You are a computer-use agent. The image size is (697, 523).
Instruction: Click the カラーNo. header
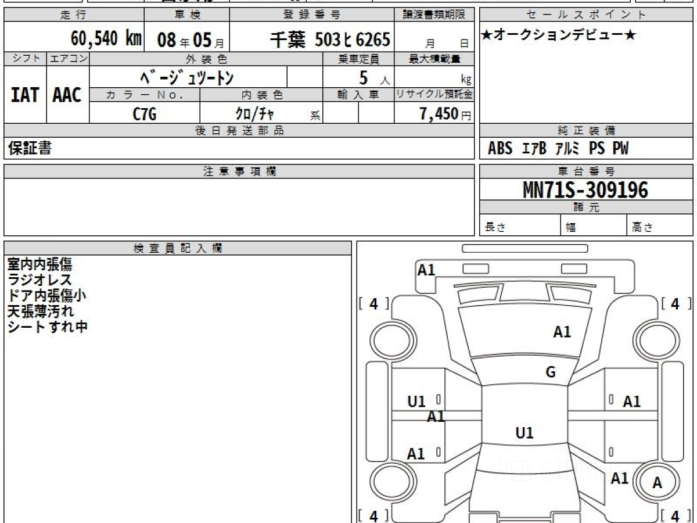click(x=145, y=95)
